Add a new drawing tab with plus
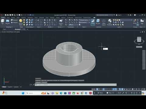 click(27, 29)
